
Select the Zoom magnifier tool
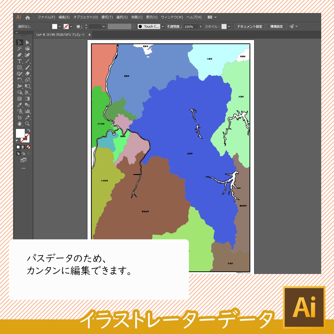click(27, 124)
